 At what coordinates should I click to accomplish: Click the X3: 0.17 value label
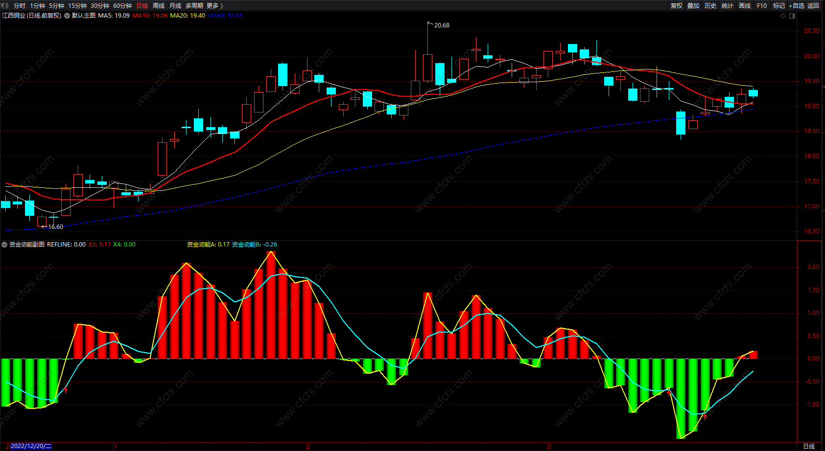(99, 245)
